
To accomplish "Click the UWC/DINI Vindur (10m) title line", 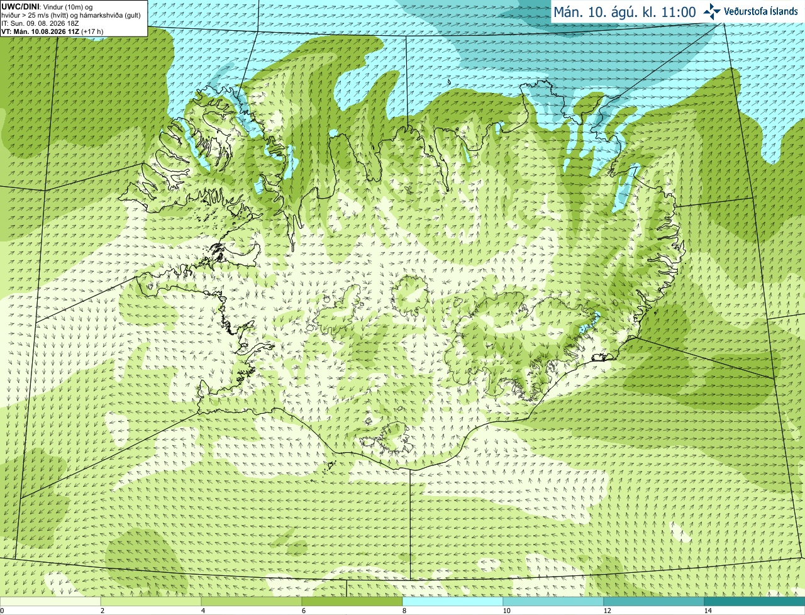I will tap(47, 7).
